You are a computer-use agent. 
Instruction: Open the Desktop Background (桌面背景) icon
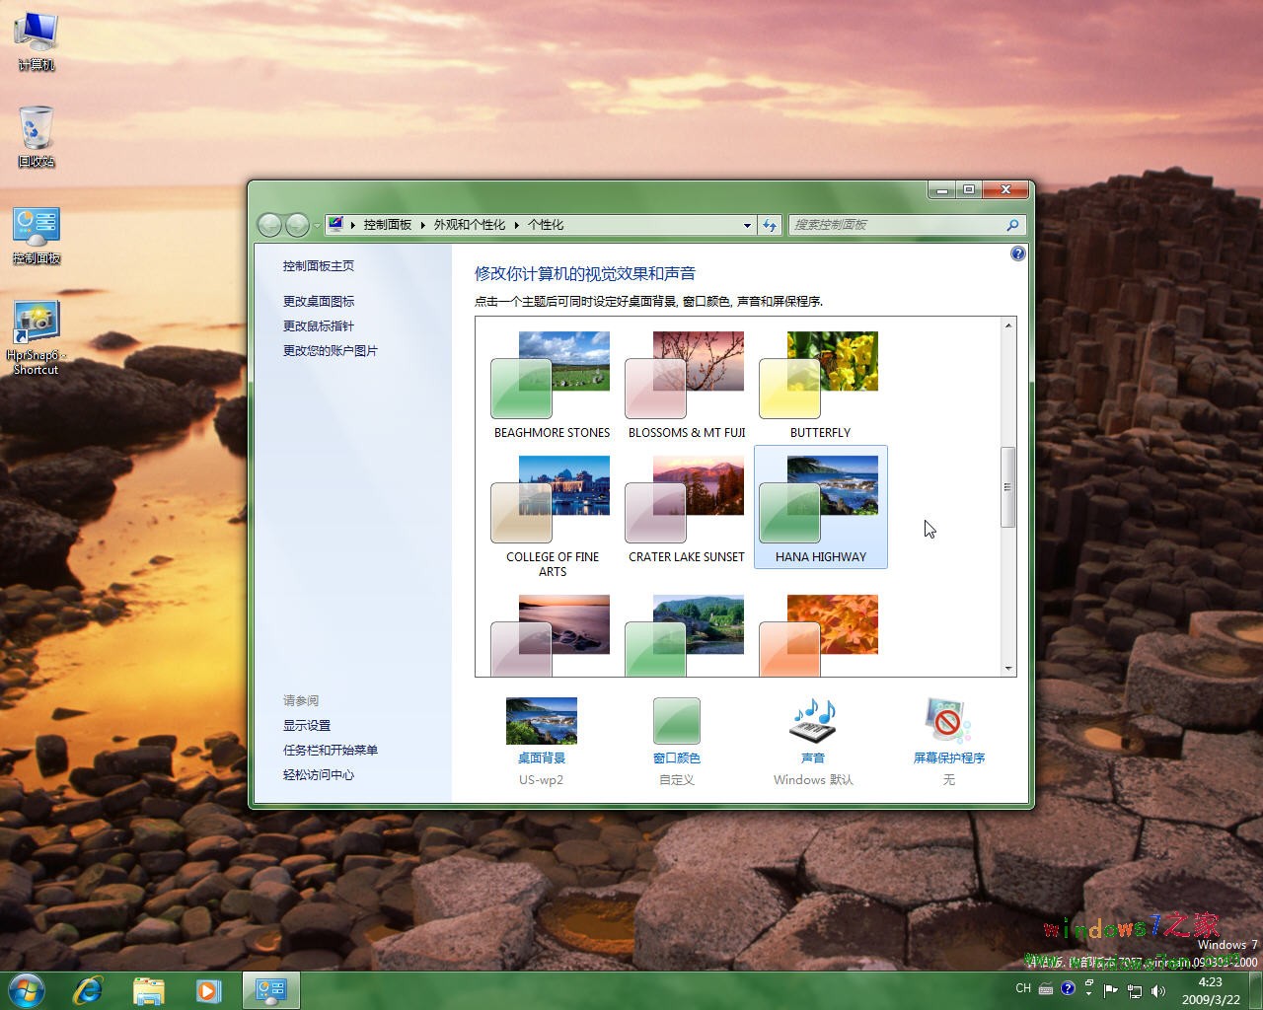(x=541, y=722)
